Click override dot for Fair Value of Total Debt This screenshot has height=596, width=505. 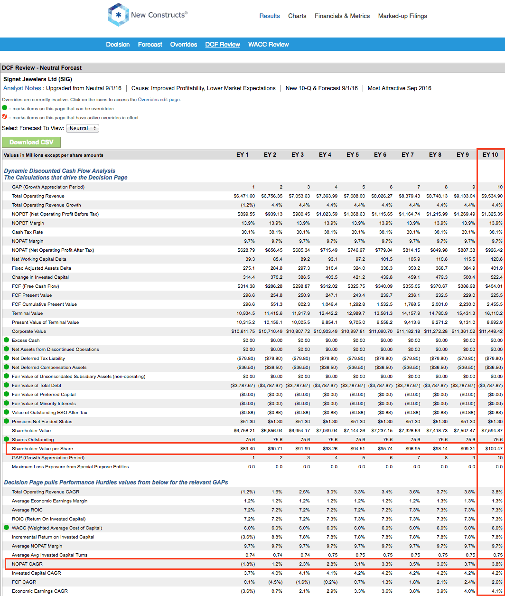click(6, 385)
